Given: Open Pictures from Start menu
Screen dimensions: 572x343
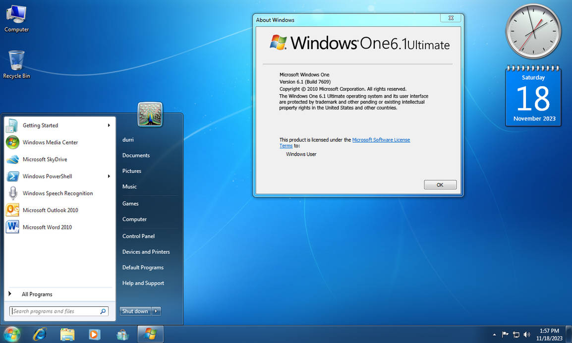Looking at the screenshot, I should tap(132, 171).
